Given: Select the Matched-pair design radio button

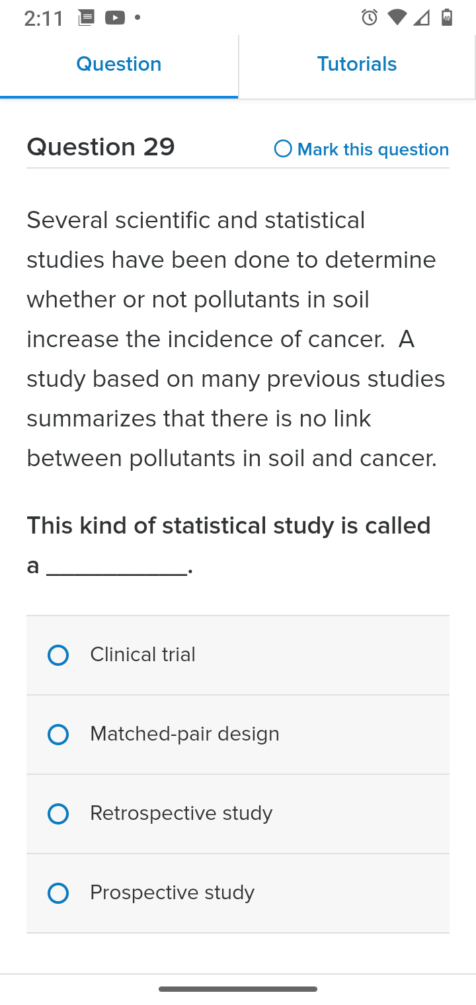Looking at the screenshot, I should point(58,735).
